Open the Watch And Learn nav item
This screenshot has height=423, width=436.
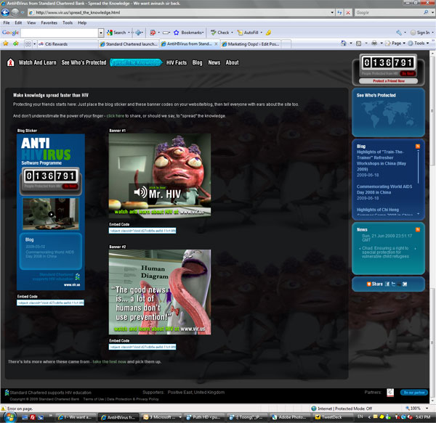point(37,62)
